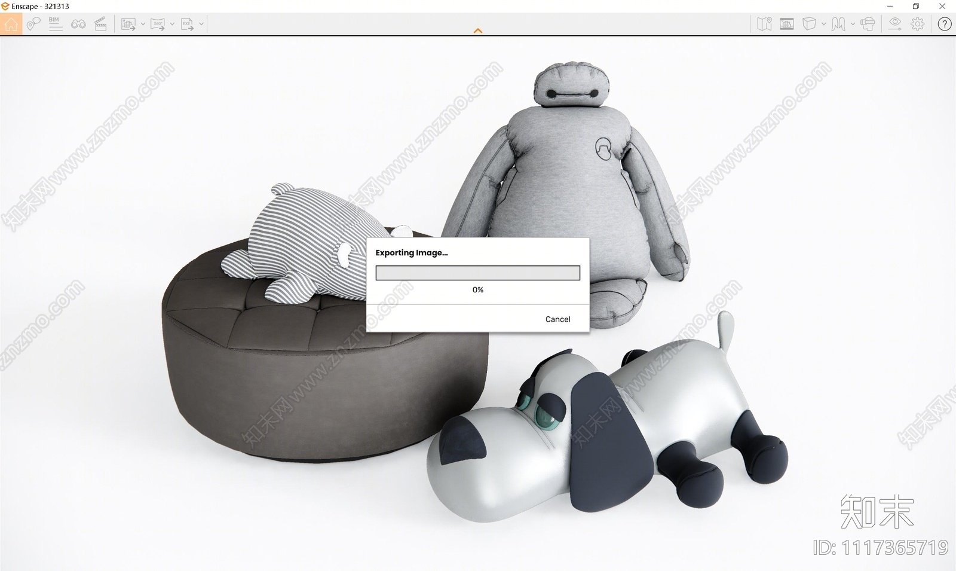Open the mini map icon
The height and width of the screenshot is (571, 956).
tap(764, 24)
